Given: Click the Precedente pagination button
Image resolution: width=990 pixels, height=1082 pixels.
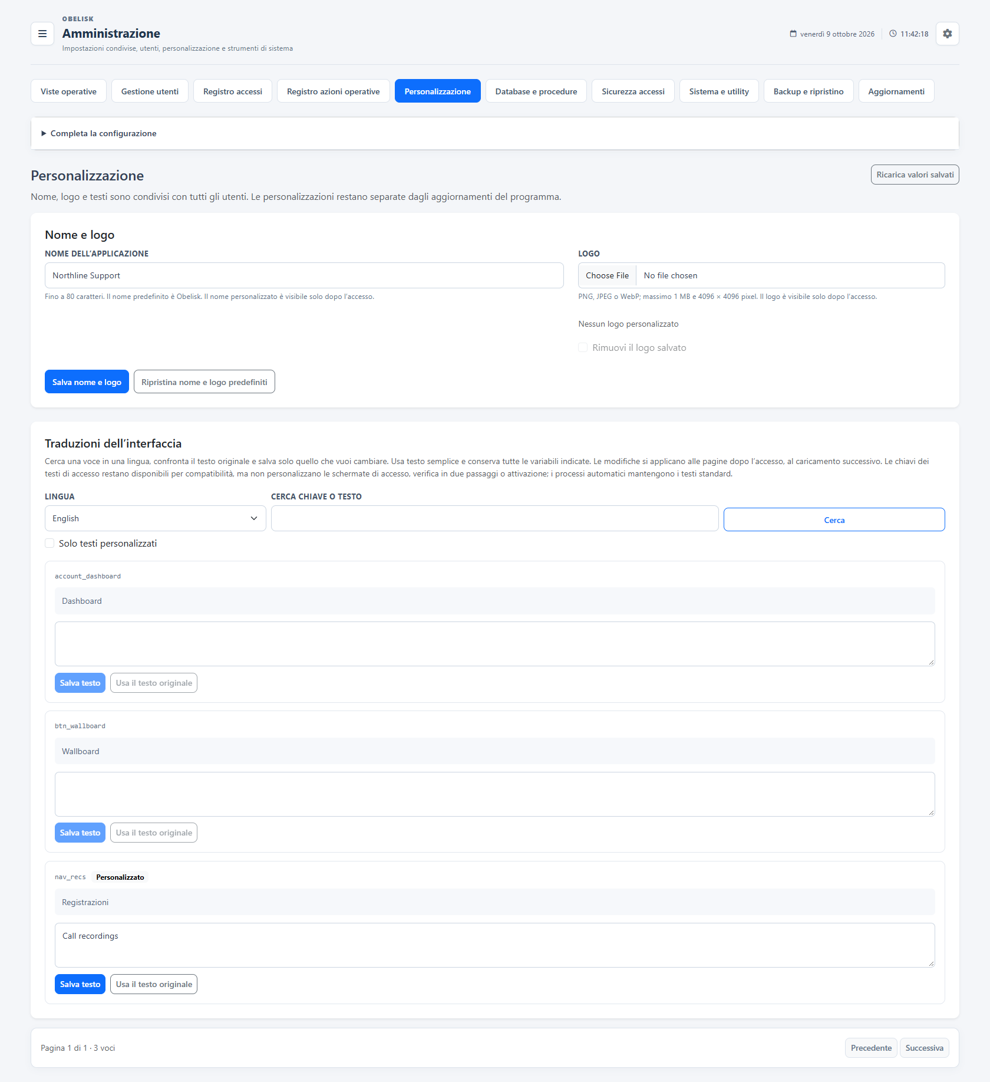Looking at the screenshot, I should click(871, 1048).
